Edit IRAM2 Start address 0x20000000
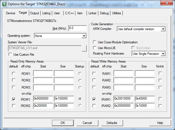Screen dimensions: 175x130 [124, 106]
